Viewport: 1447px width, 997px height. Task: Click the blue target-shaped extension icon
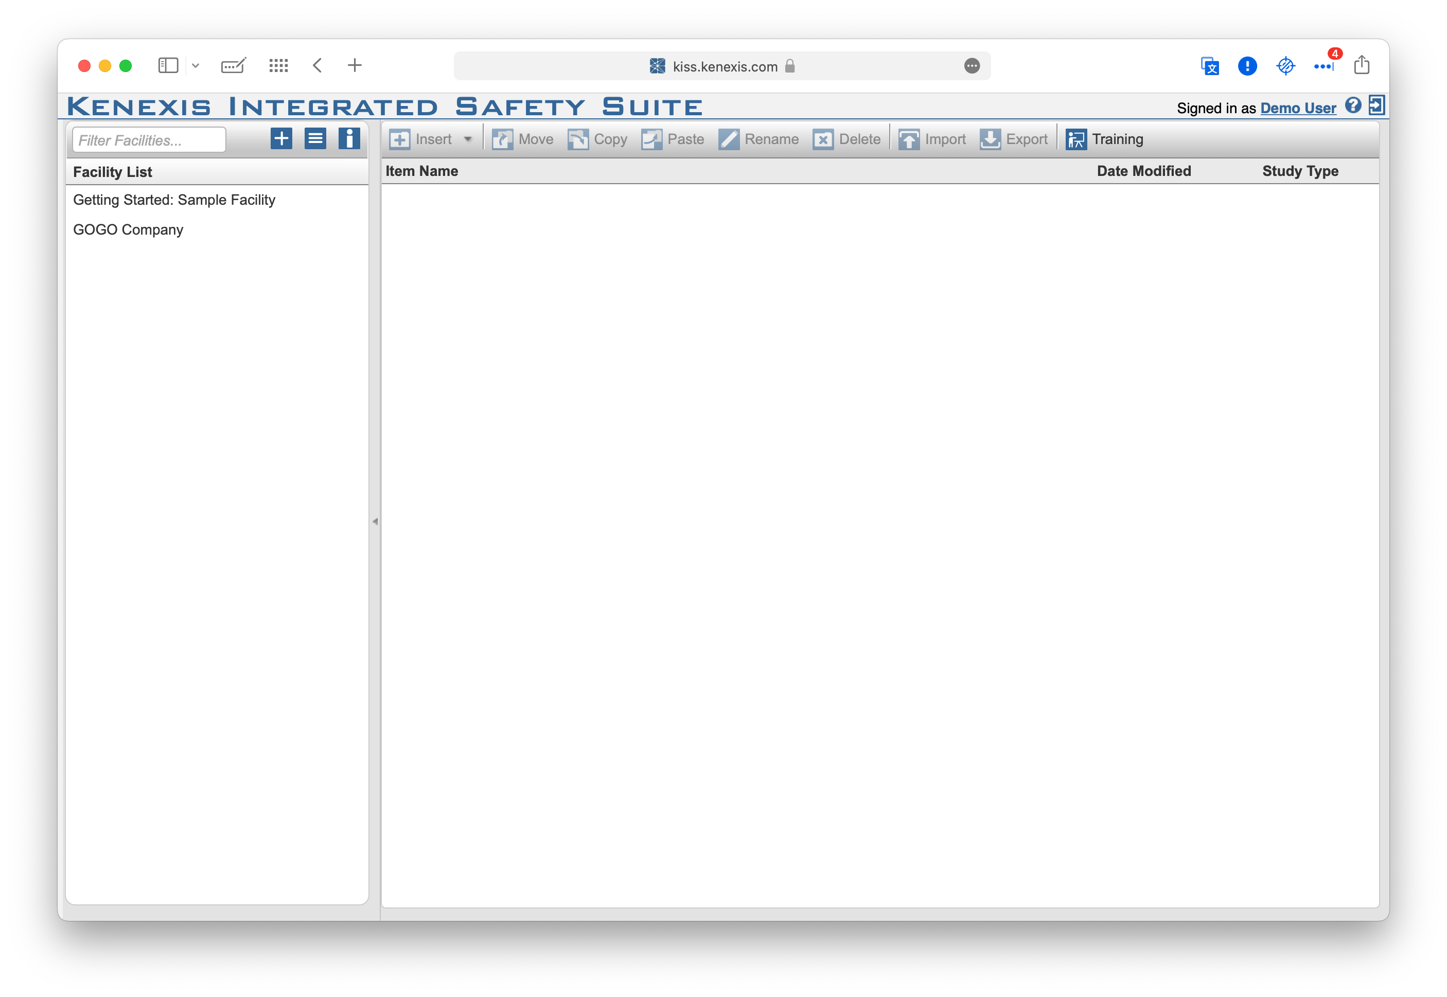(x=1285, y=66)
